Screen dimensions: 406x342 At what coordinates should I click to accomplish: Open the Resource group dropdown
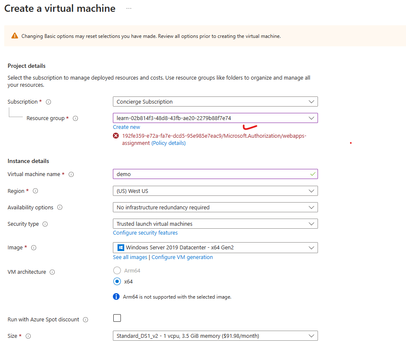tap(215, 118)
